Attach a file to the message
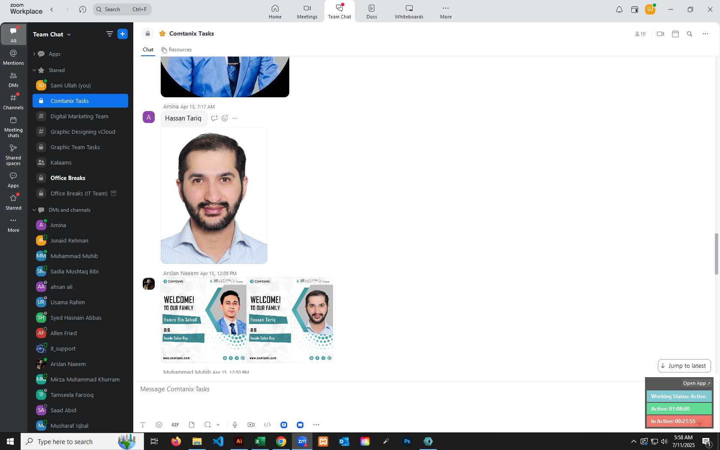The width and height of the screenshot is (720, 450). tap(192, 425)
